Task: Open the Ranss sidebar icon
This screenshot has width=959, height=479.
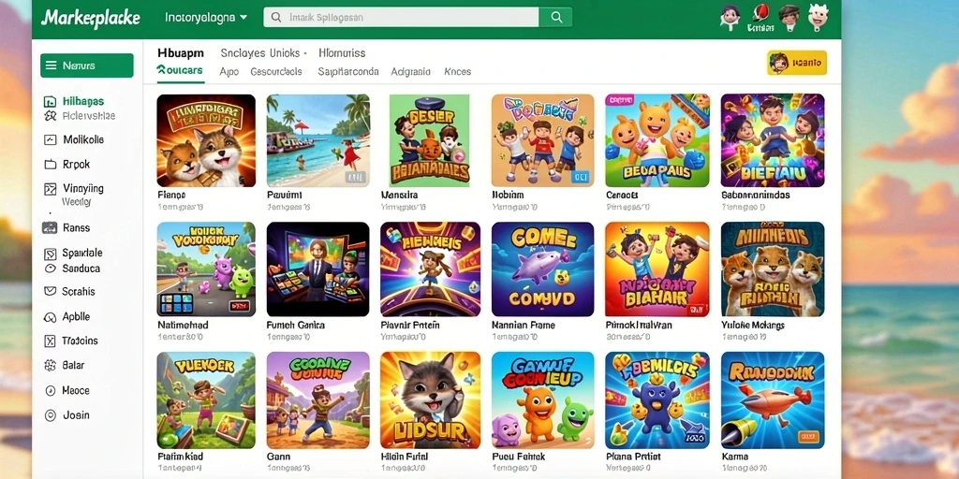Action: click(x=50, y=228)
